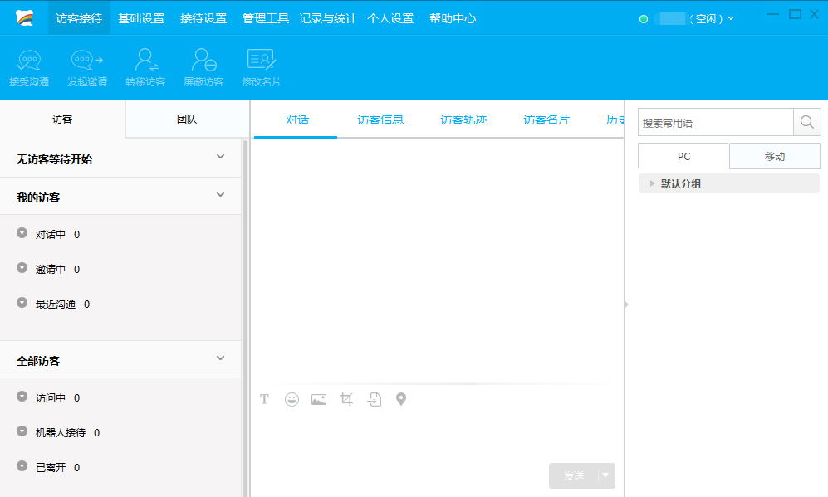Click the location pin icon
The image size is (828, 497).
click(x=401, y=399)
